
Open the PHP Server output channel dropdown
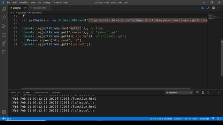click(179, 93)
